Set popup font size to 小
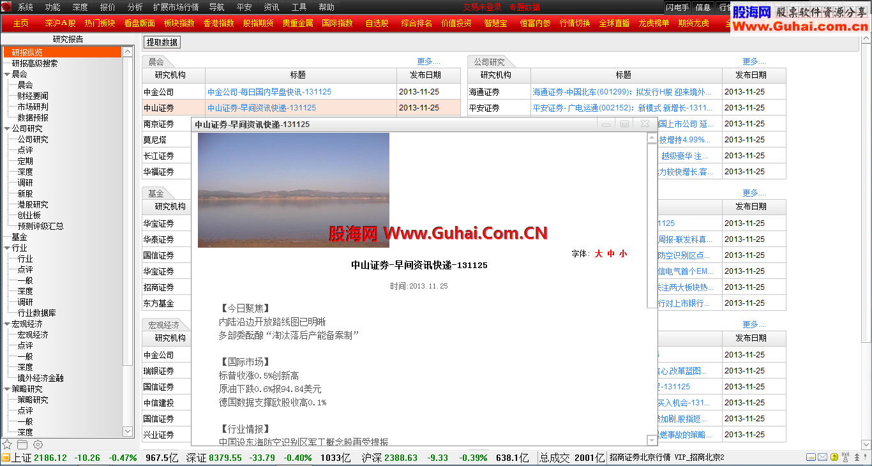Screen dimensions: 872x466 click(622, 253)
